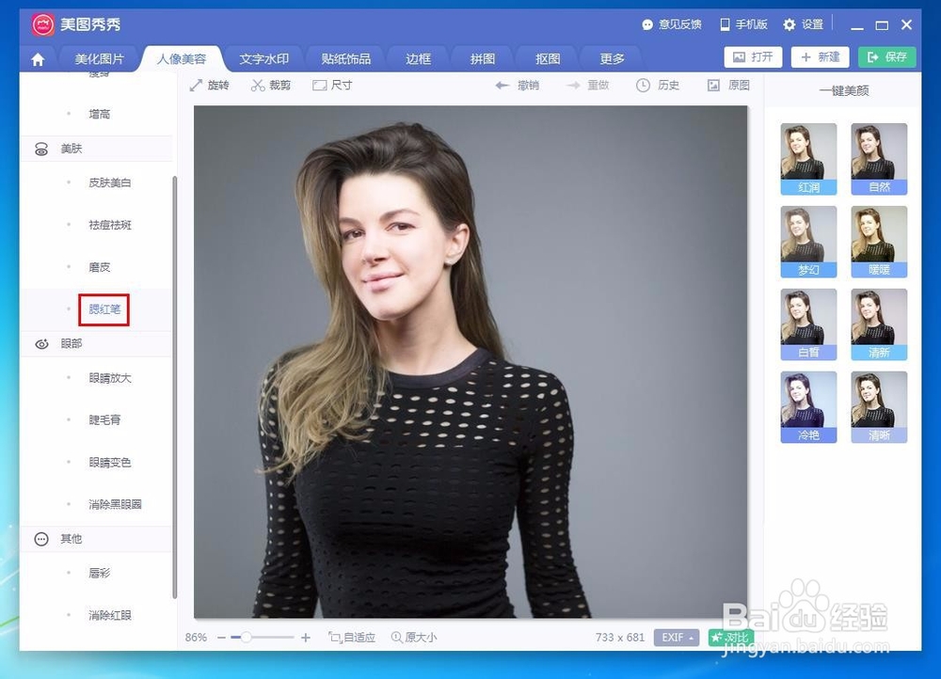Open the 文字水印 tab
The width and height of the screenshot is (941, 679).
pos(264,59)
